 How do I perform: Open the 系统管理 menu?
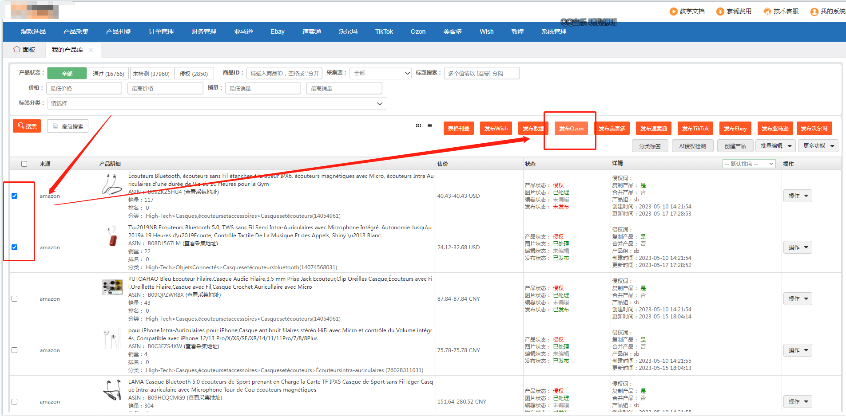554,31
